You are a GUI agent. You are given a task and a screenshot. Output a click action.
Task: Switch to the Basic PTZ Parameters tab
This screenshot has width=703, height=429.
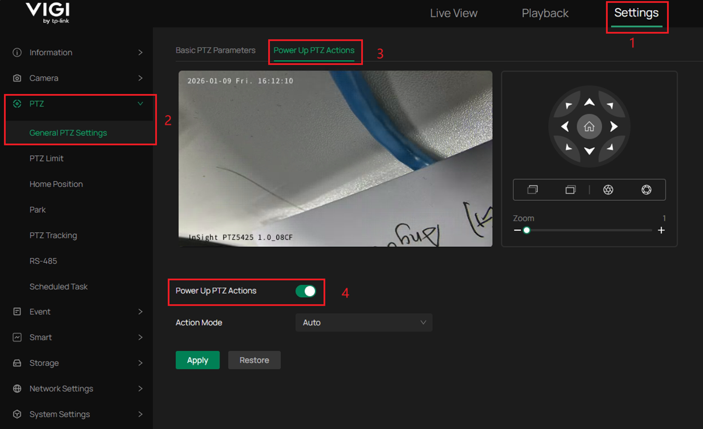pos(215,50)
